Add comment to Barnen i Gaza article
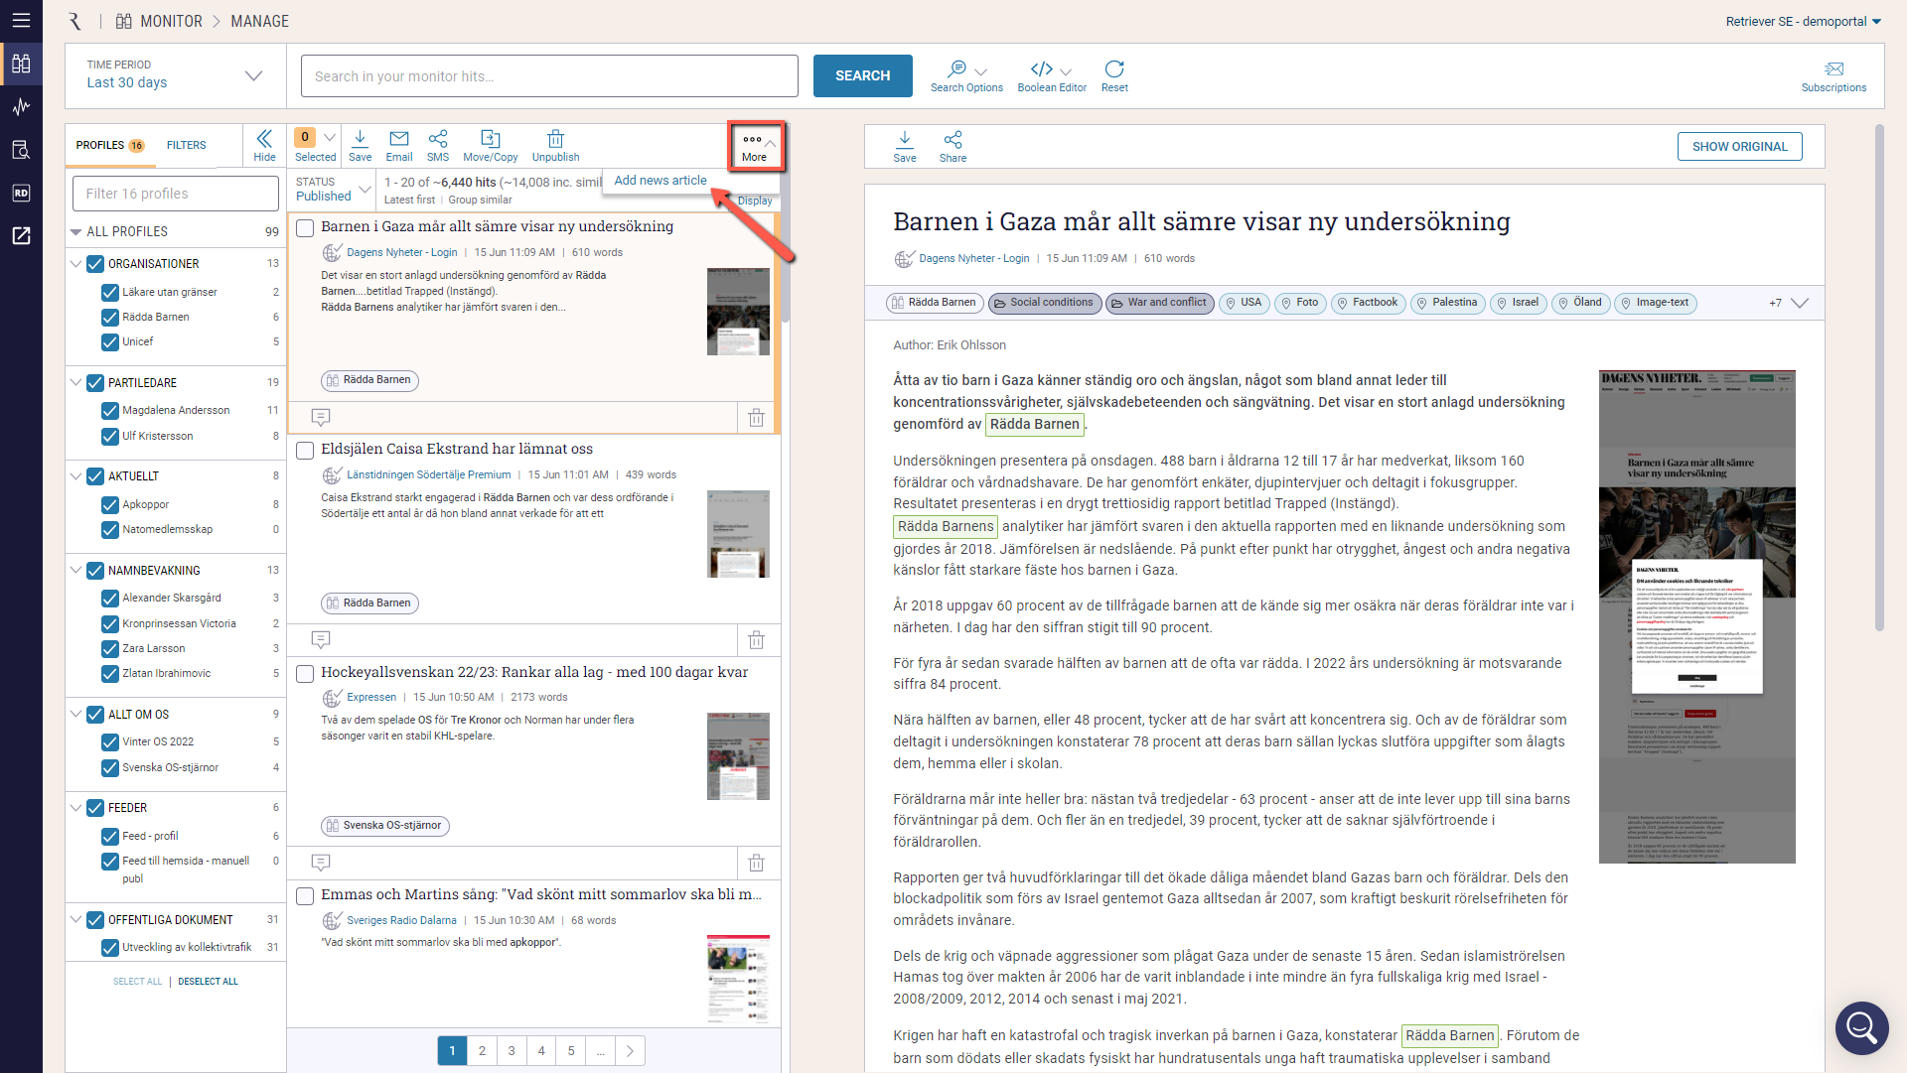The width and height of the screenshot is (1907, 1073). pos(320,417)
